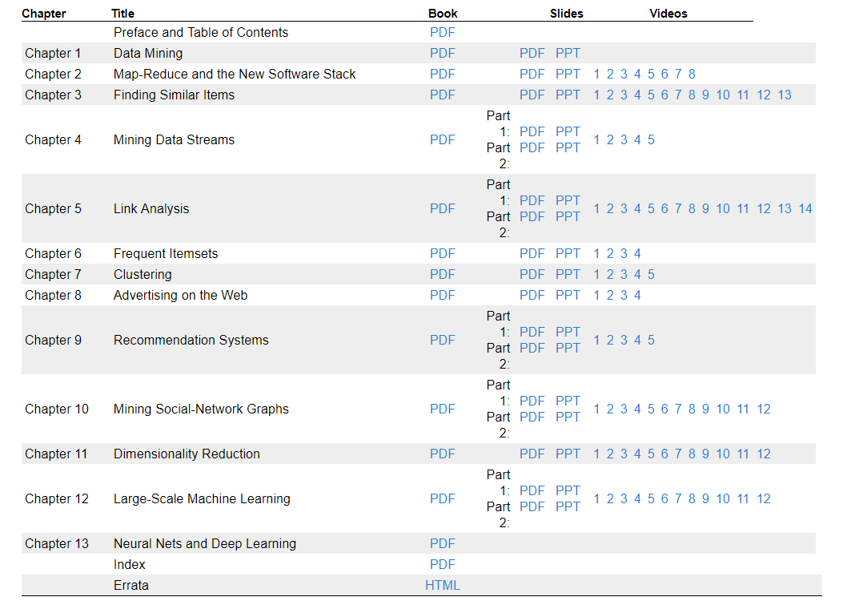Open the Preface and Table of Contents PDF
Image resolution: width=843 pixels, height=605 pixels.
[442, 33]
